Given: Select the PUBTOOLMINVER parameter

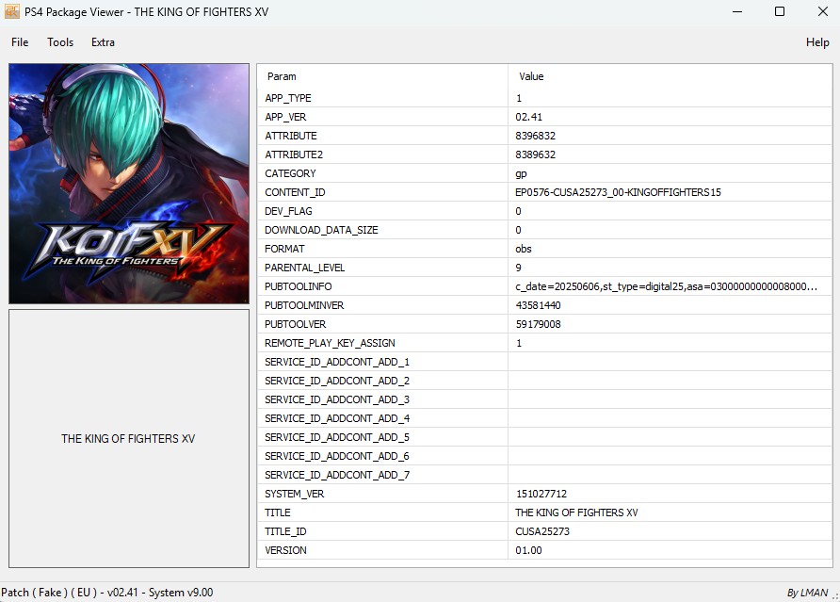Looking at the screenshot, I should 304,305.
